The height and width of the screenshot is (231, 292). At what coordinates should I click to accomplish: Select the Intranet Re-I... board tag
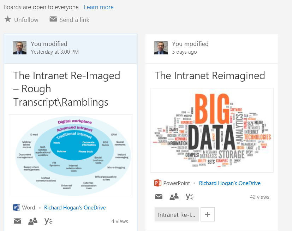[177, 214]
